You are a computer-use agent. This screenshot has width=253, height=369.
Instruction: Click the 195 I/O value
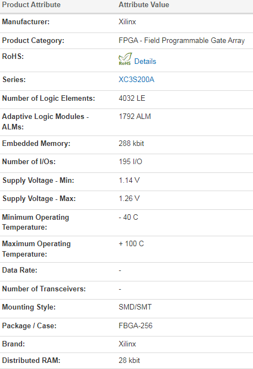coord(130,162)
